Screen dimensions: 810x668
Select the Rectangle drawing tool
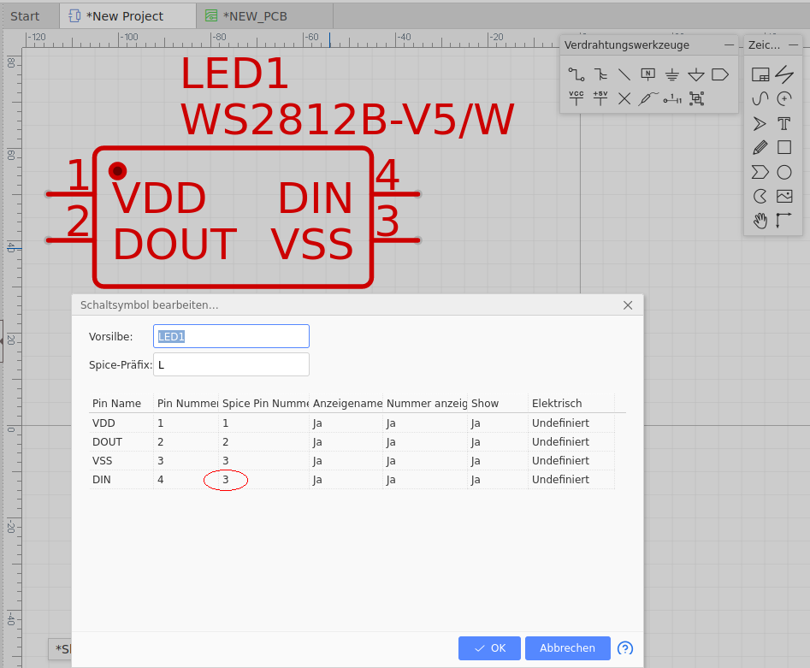pos(784,148)
